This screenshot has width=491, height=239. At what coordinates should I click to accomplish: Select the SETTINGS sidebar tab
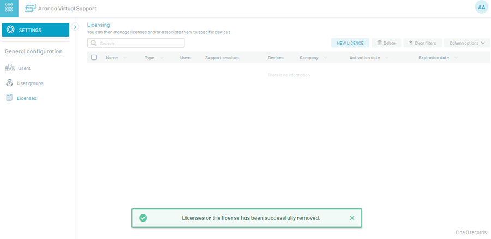click(35, 30)
